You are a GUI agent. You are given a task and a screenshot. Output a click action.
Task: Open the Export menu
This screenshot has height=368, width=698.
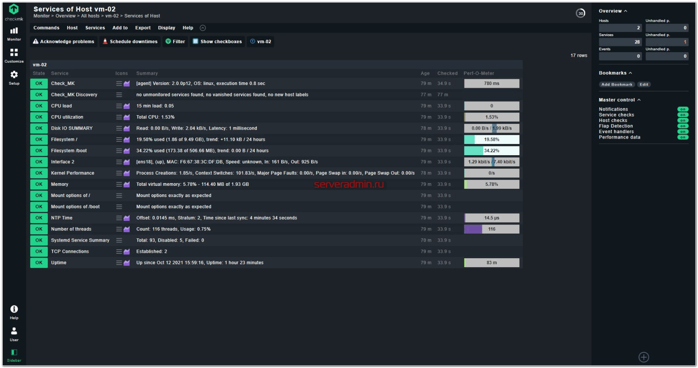coord(143,28)
